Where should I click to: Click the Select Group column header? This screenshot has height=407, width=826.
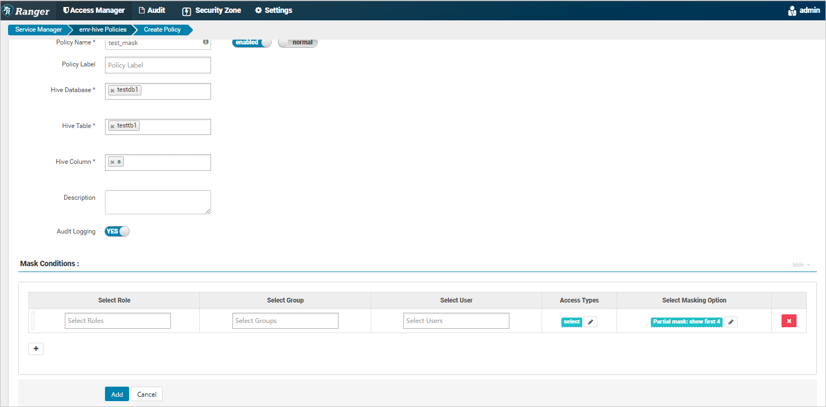point(285,300)
